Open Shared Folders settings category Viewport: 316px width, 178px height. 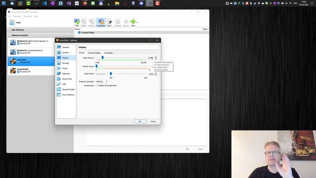[x=66, y=89]
